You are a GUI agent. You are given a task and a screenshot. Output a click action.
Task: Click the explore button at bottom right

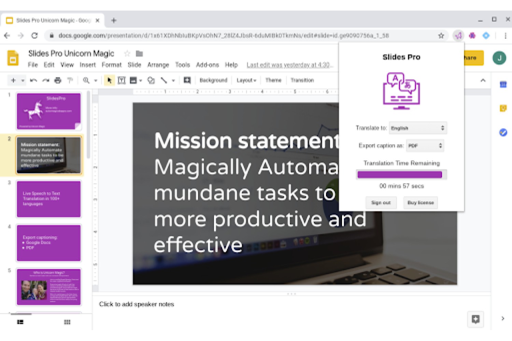(475, 319)
